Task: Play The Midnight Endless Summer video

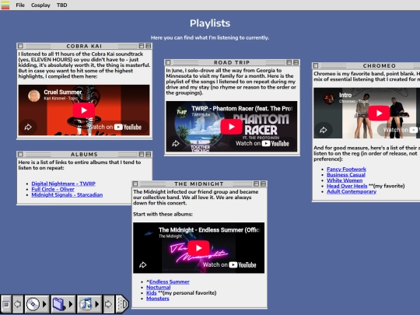Action: pyautogui.click(x=199, y=248)
